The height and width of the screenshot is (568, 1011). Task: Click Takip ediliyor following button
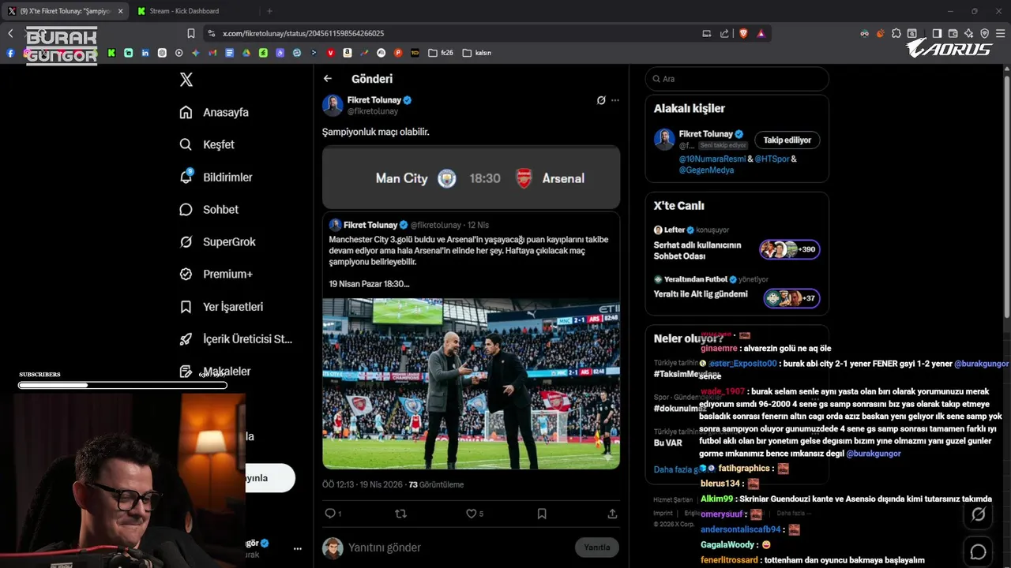click(x=787, y=140)
